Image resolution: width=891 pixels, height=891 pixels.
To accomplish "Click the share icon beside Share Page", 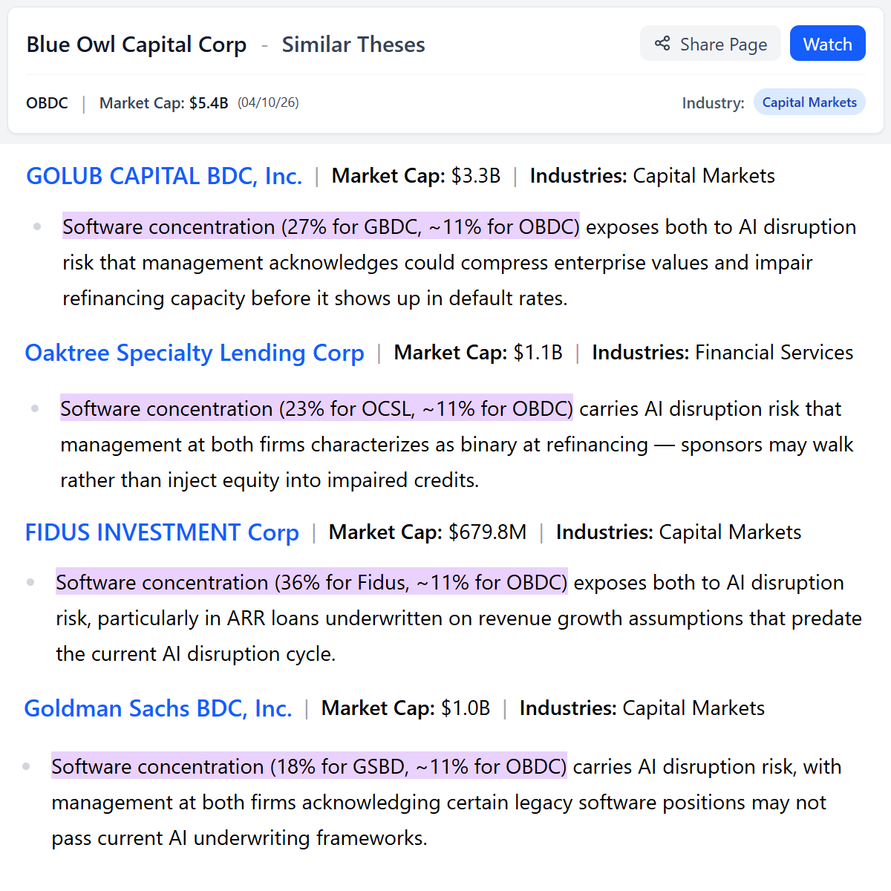I will point(662,44).
